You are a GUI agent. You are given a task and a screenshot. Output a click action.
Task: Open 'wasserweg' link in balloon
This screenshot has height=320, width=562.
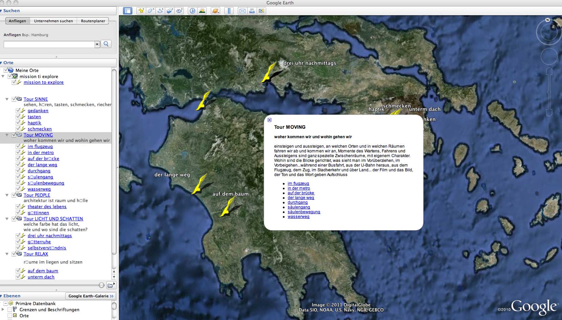tap(299, 217)
